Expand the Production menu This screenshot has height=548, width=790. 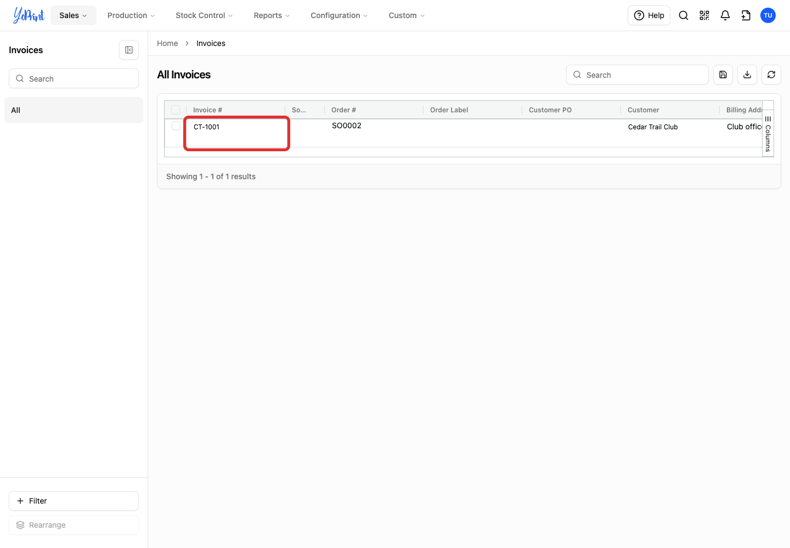131,15
